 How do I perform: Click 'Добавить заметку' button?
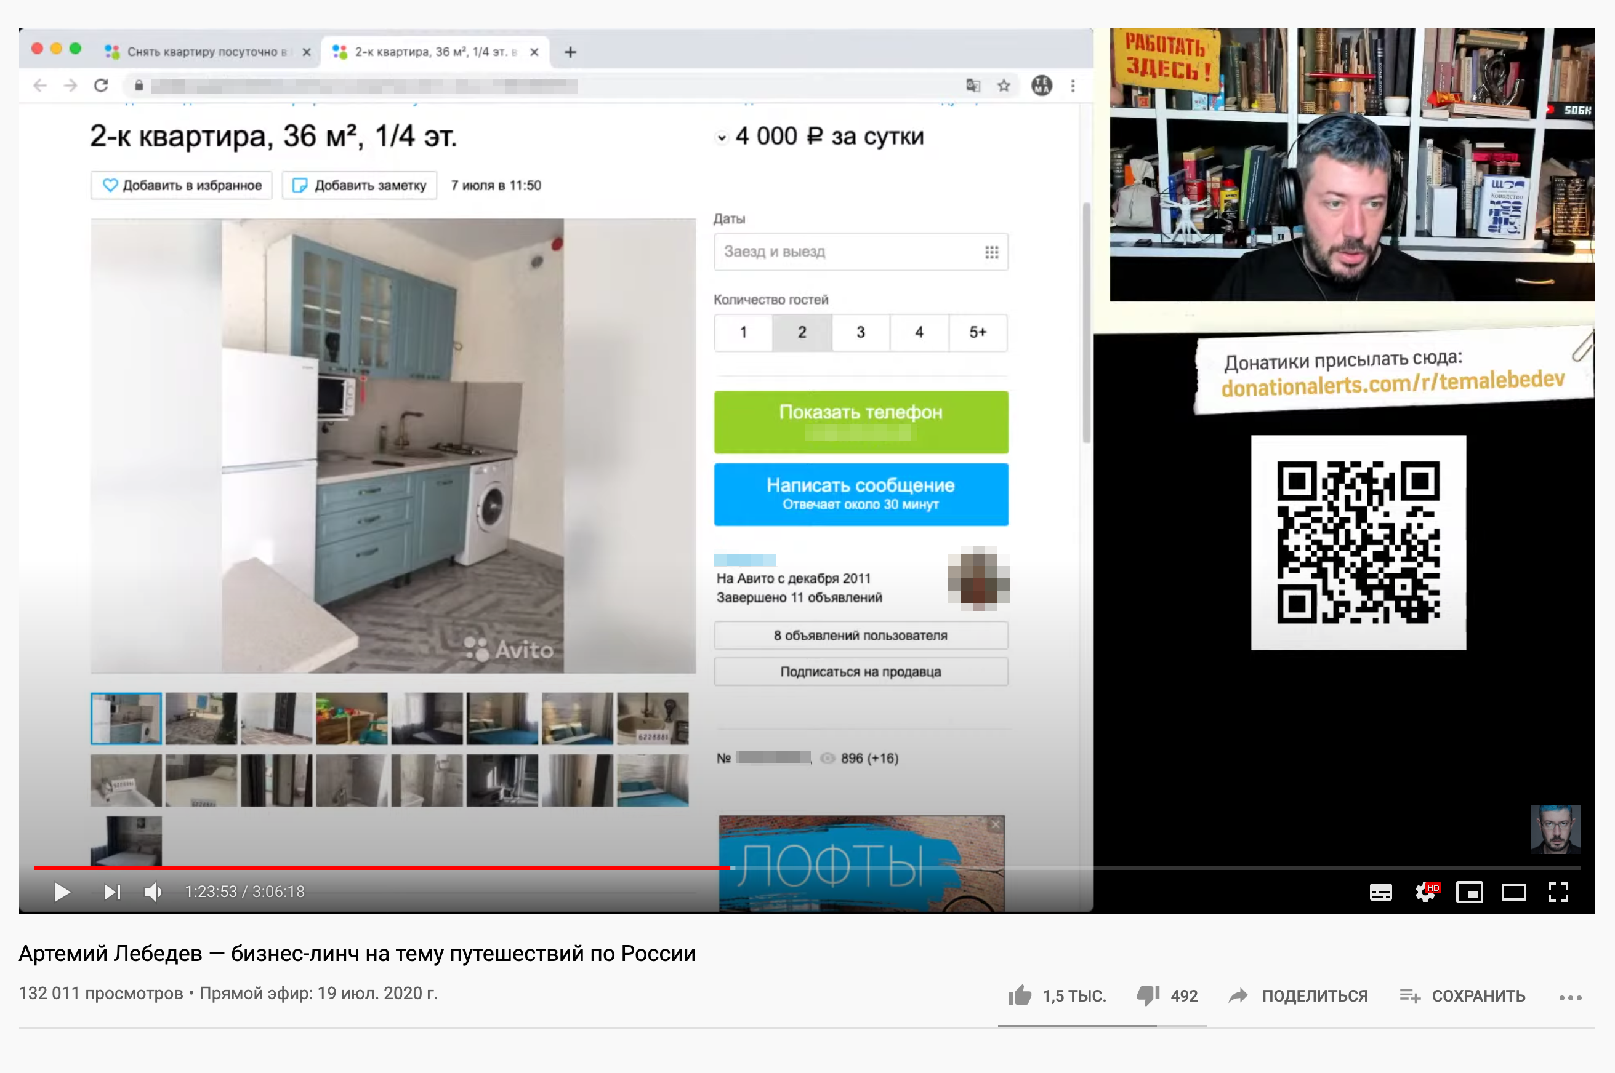tap(360, 185)
